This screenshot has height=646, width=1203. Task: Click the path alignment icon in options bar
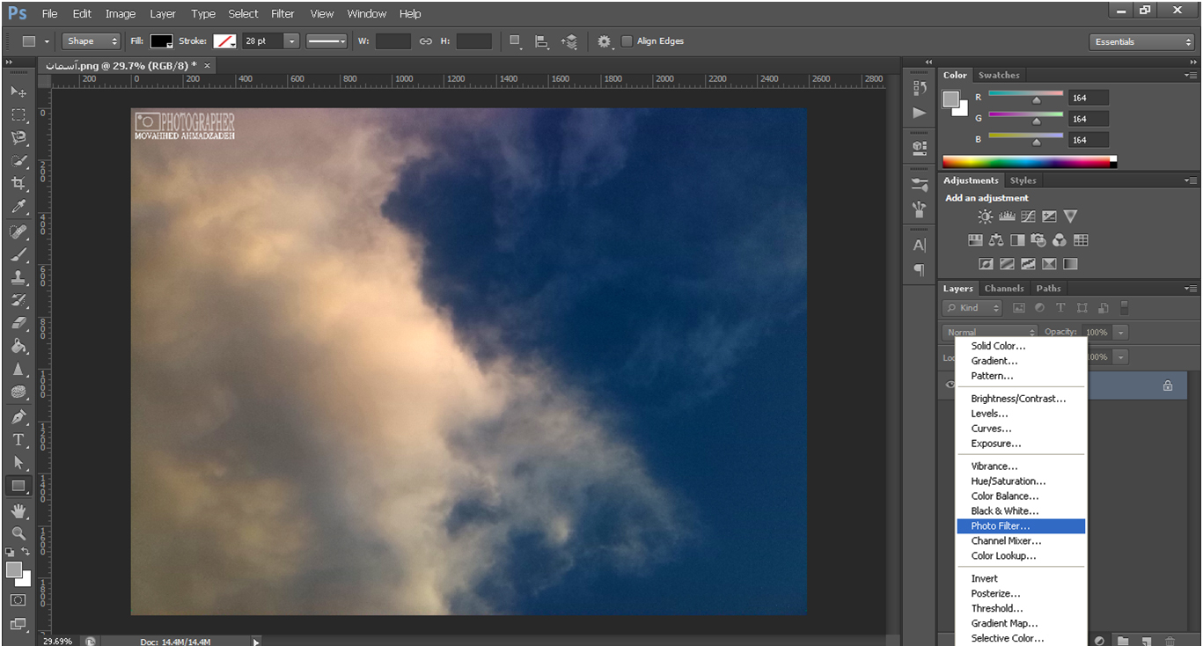click(x=542, y=41)
